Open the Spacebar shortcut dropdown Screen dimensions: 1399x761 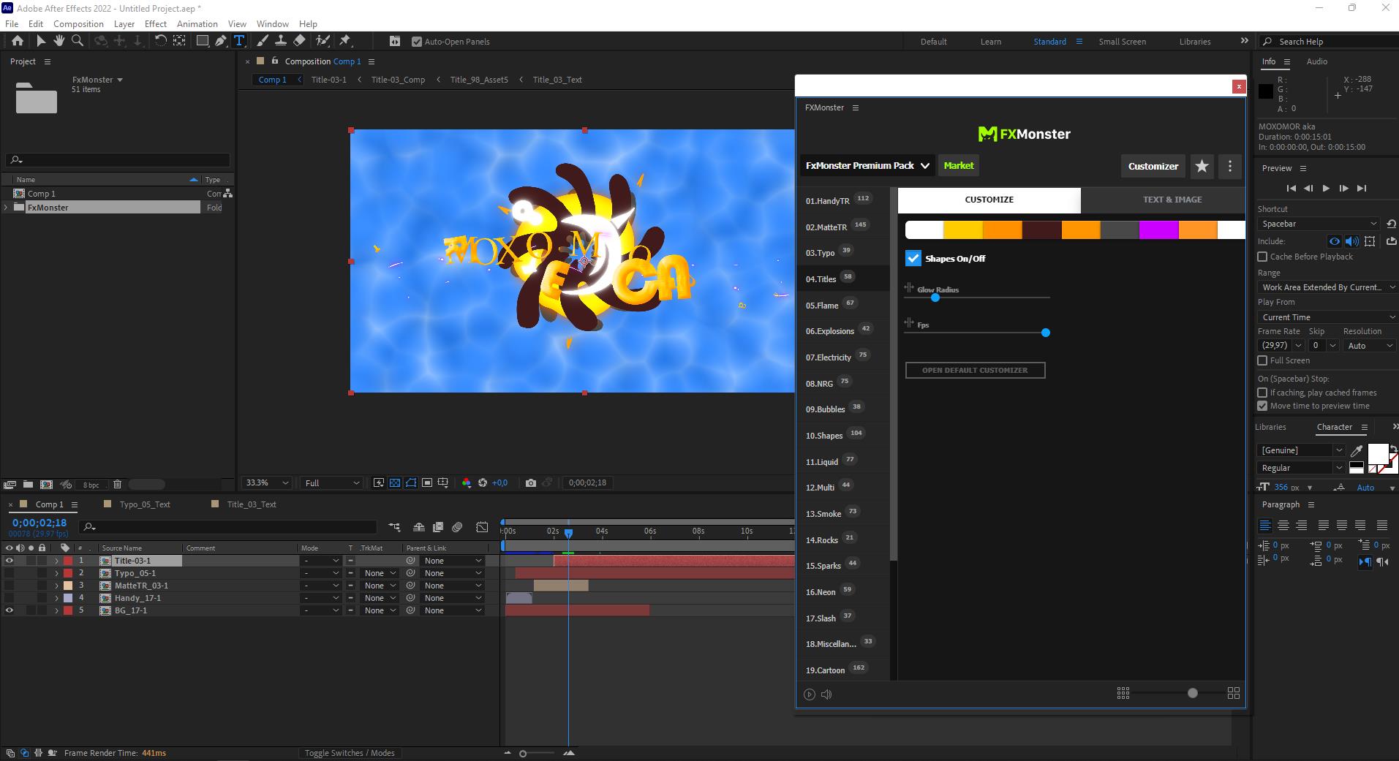pyautogui.click(x=1319, y=224)
